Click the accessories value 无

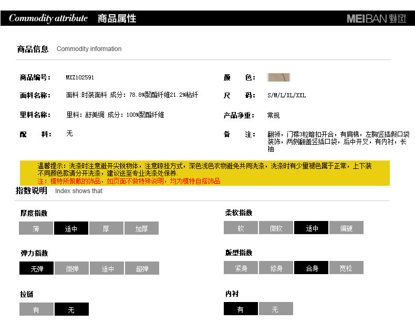pyautogui.click(x=70, y=134)
